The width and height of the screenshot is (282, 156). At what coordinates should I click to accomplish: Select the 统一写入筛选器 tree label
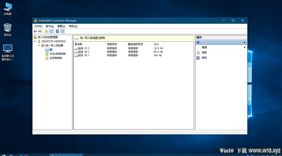pyautogui.click(x=54, y=45)
